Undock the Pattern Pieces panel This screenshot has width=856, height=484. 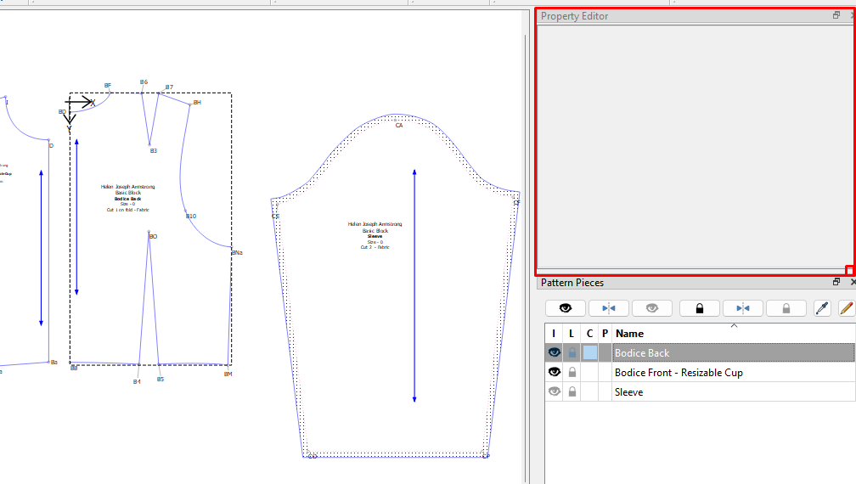coord(836,282)
